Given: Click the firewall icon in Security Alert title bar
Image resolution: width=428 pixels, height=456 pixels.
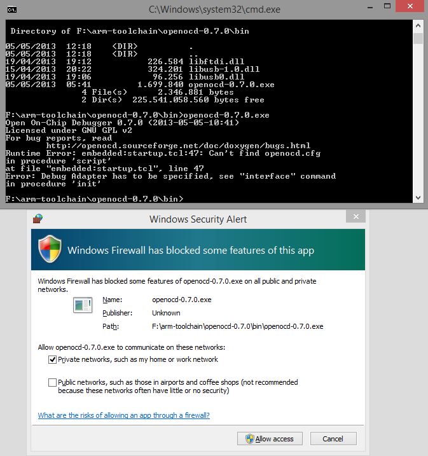Looking at the screenshot, I should pos(38,218).
